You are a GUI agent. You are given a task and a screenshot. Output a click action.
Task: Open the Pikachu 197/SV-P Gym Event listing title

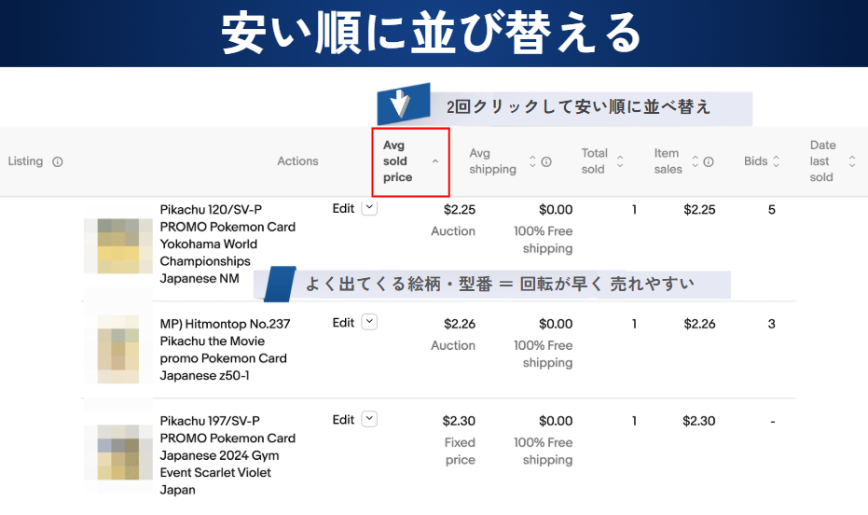click(x=227, y=454)
